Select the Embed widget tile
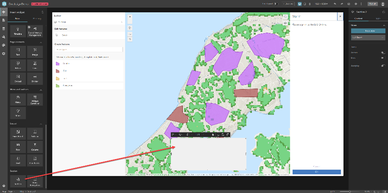This screenshot has height=193, width=388. pyautogui.click(x=18, y=78)
